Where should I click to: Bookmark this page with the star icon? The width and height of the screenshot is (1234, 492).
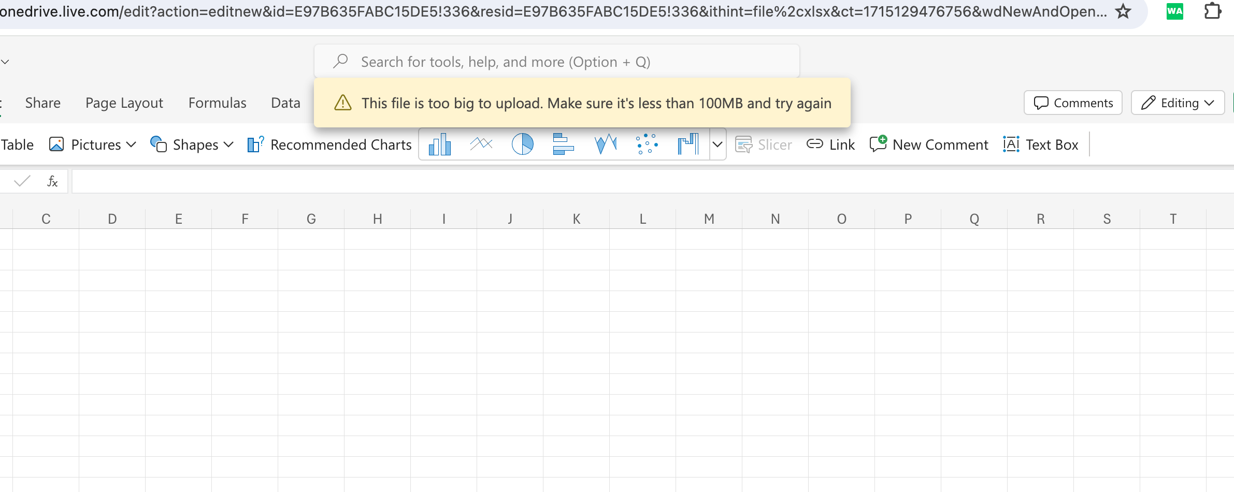click(x=1123, y=11)
